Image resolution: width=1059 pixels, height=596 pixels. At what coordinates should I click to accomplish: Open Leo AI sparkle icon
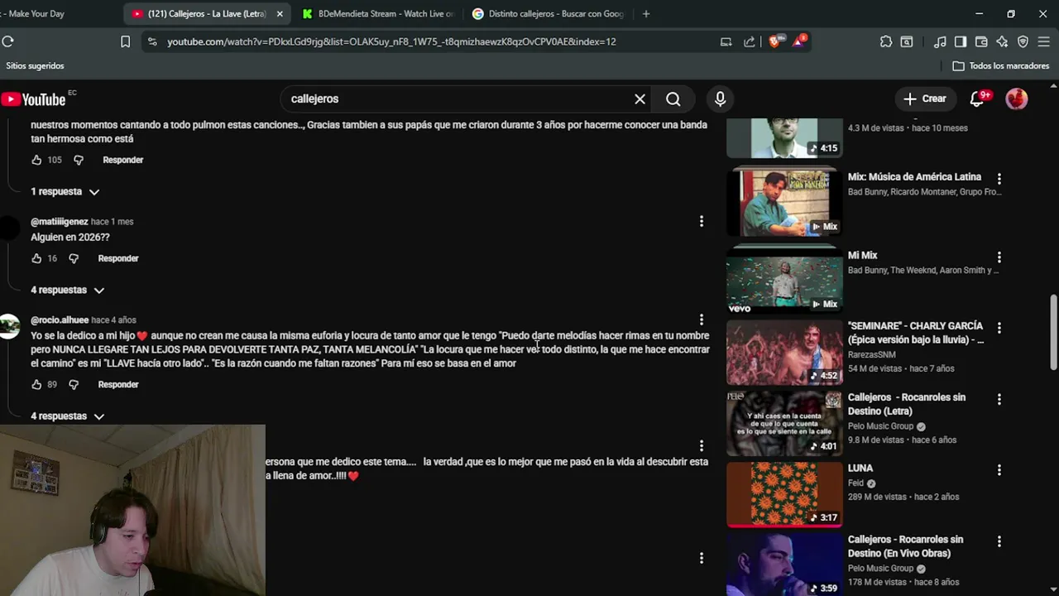click(1002, 41)
